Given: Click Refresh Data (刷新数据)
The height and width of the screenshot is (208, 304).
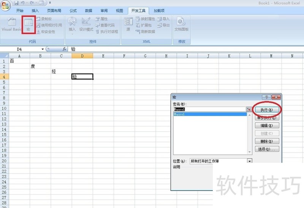Looking at the screenshot, I should click(x=146, y=32).
